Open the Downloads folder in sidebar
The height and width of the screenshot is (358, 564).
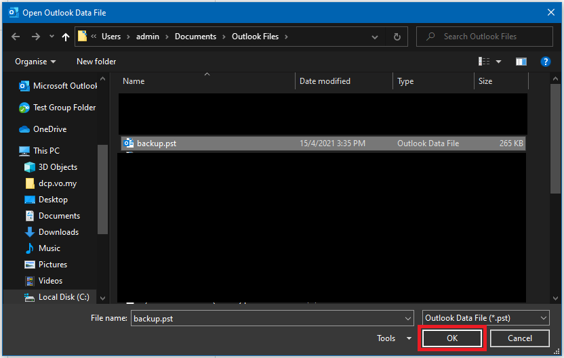click(58, 232)
